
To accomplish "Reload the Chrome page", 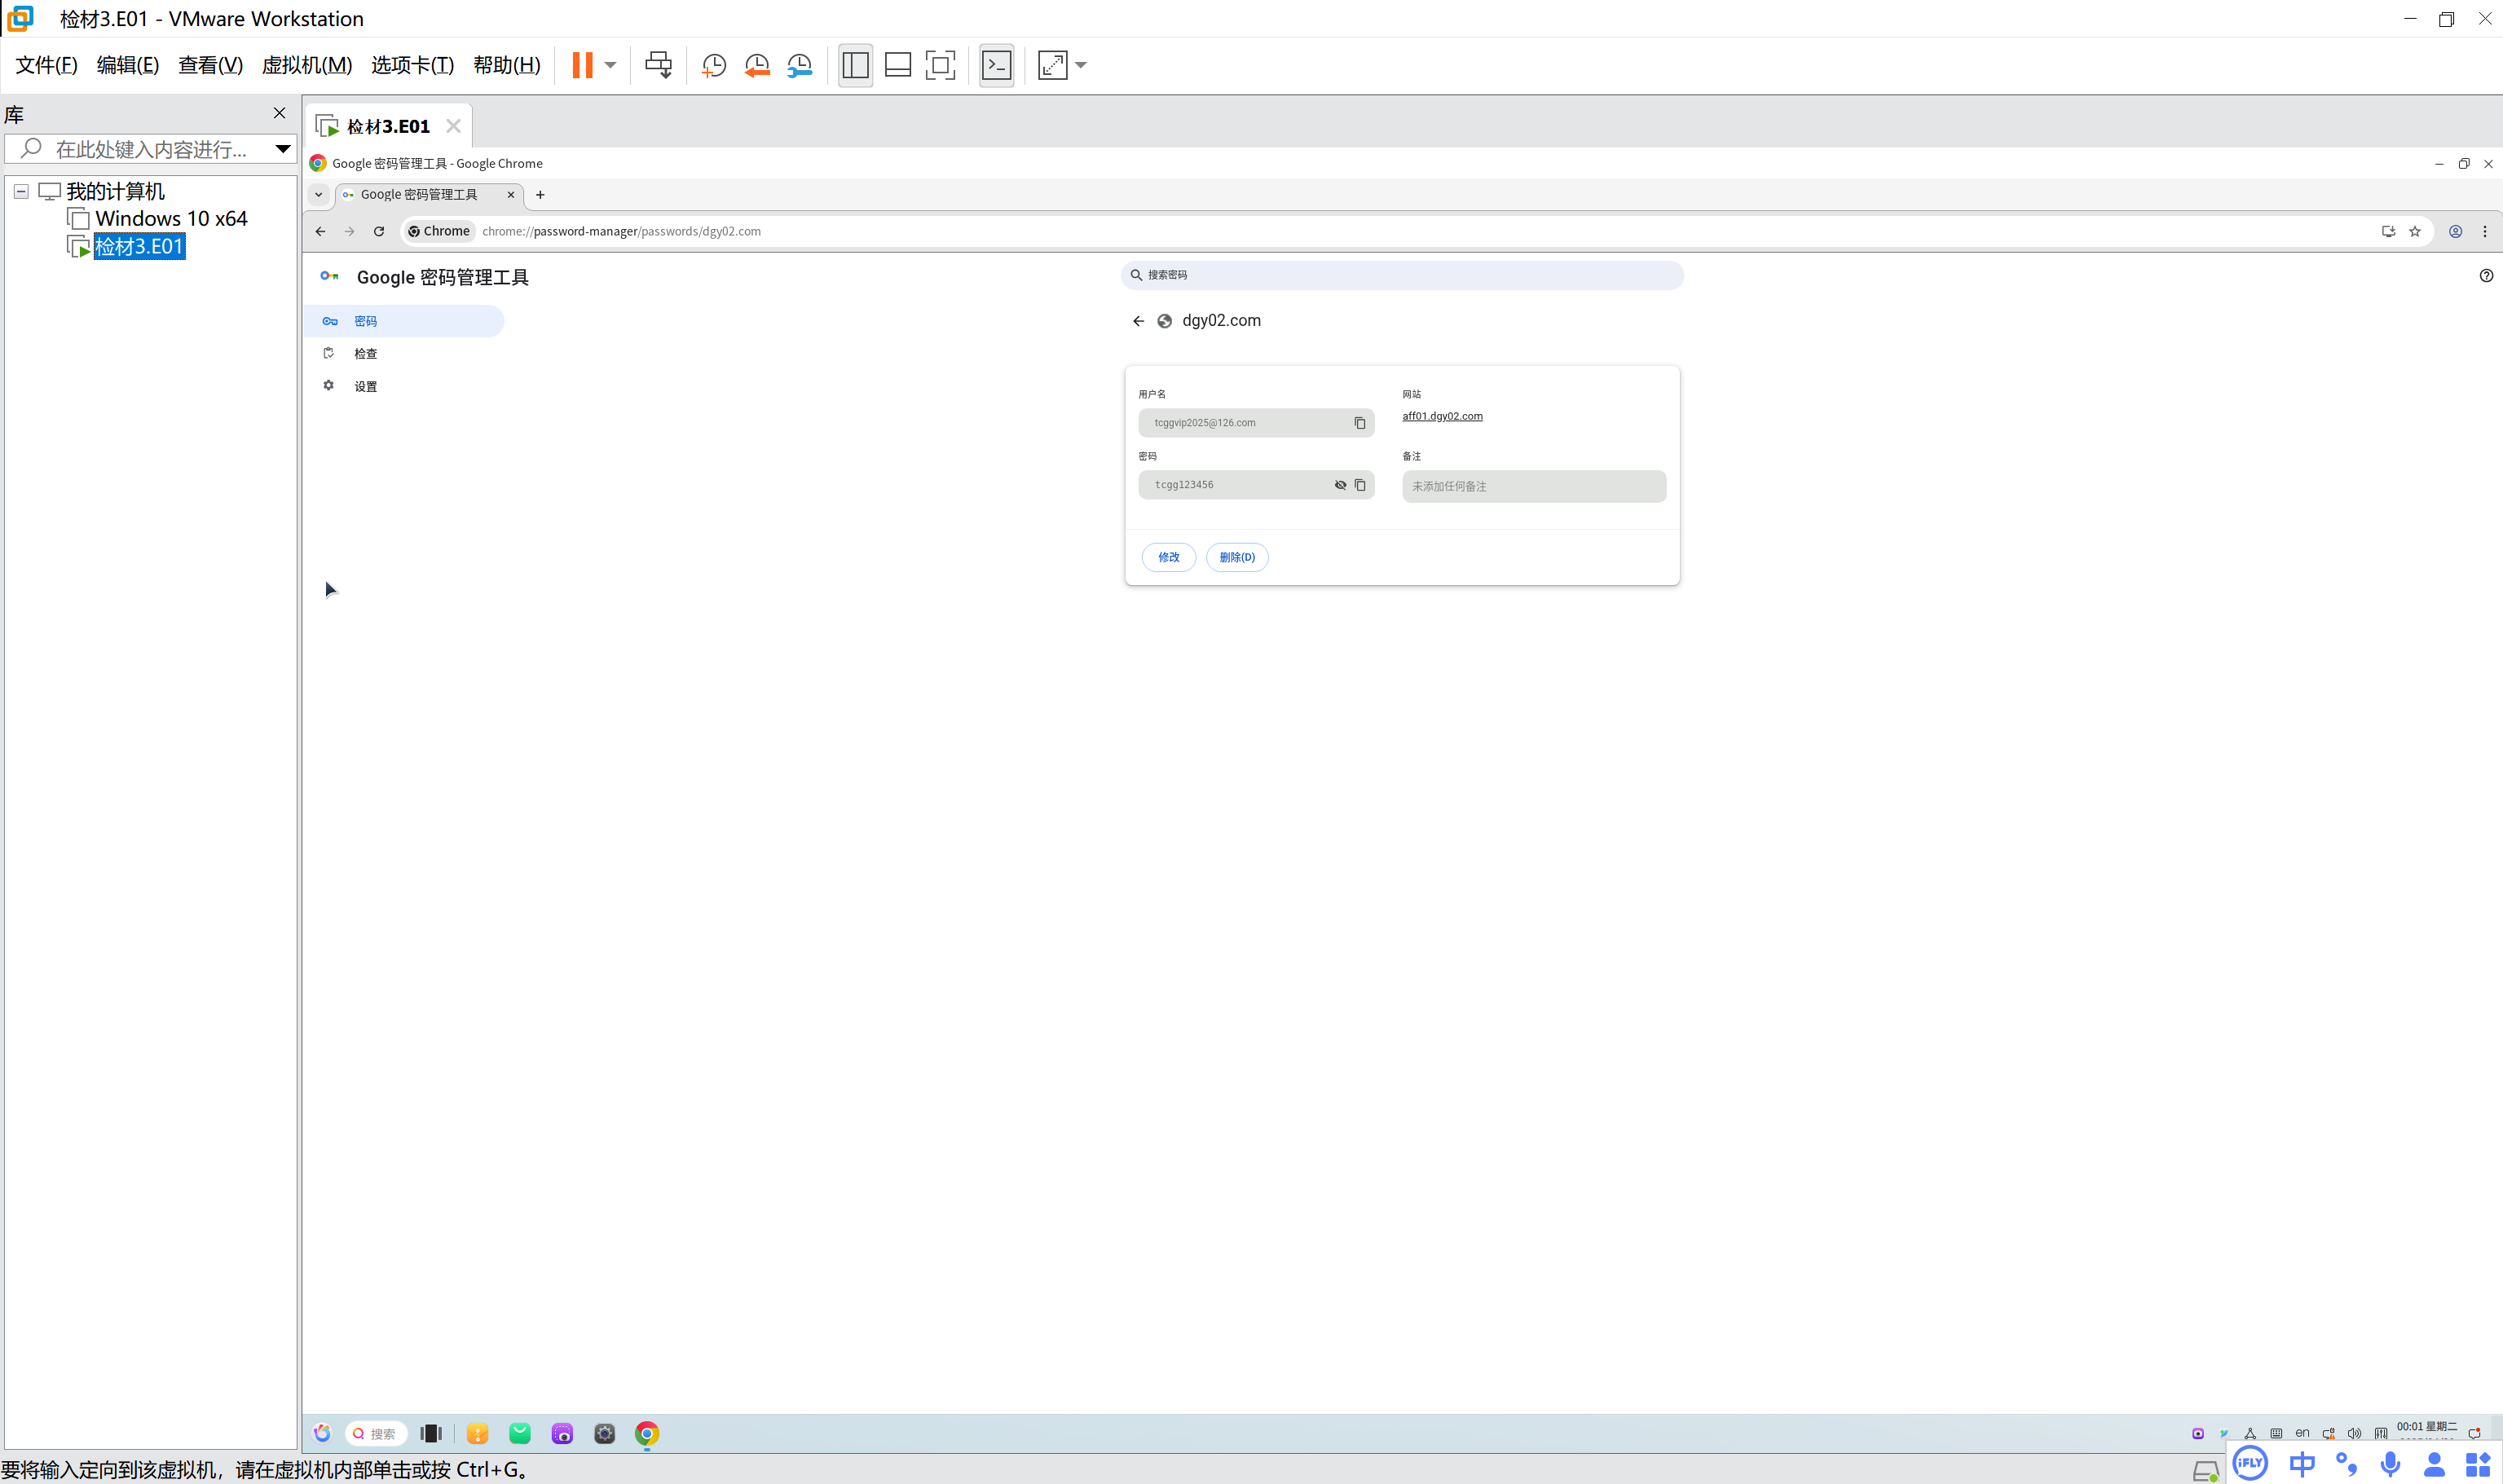I will [x=379, y=231].
